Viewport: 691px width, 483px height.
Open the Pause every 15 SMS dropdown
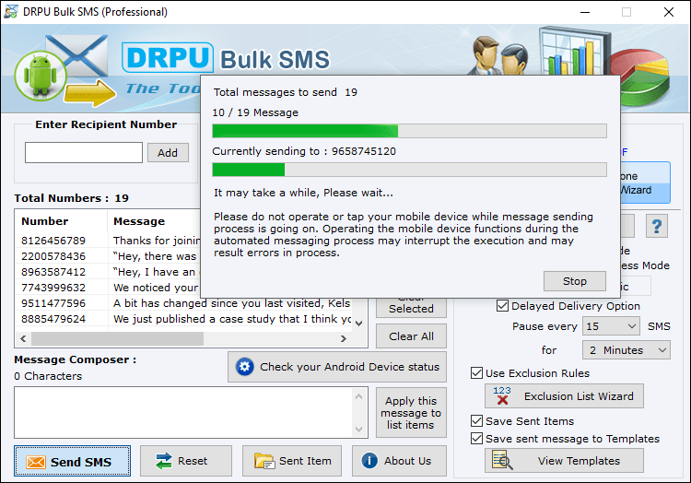611,326
